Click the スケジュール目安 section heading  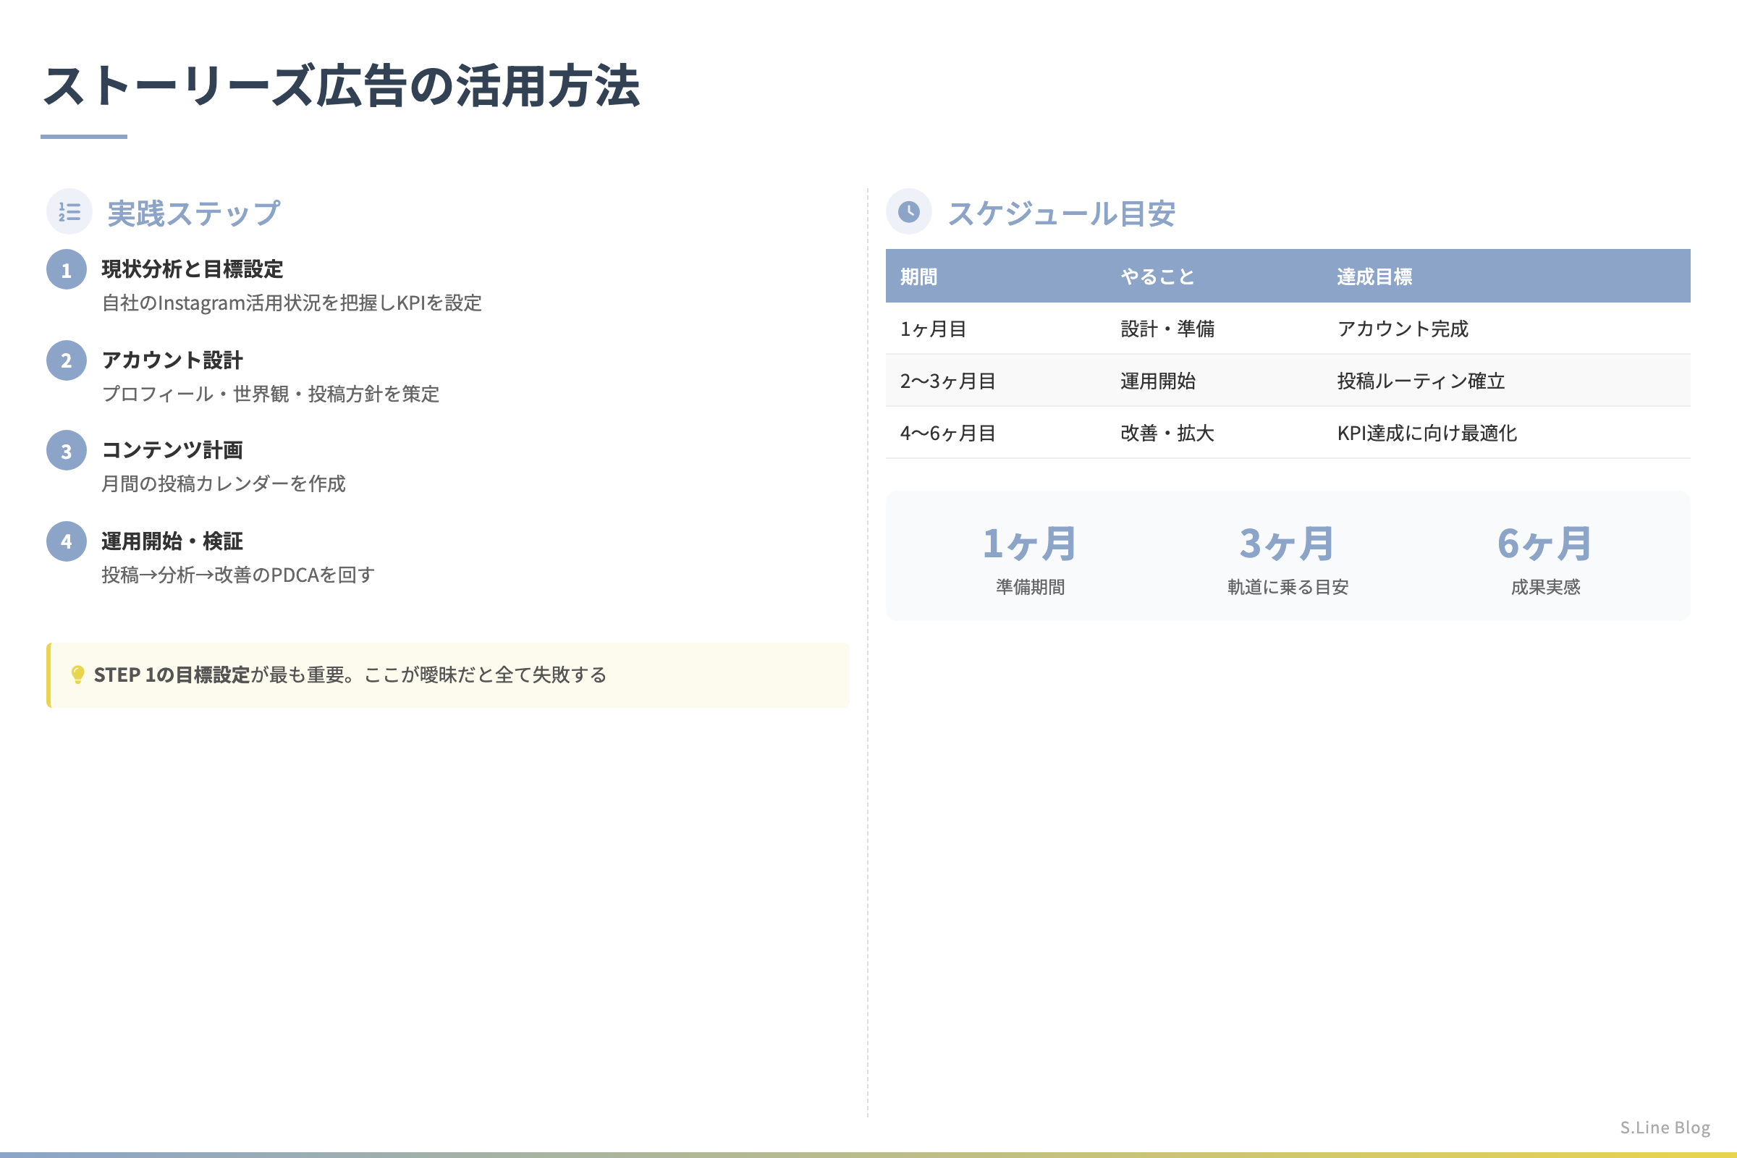(x=1061, y=214)
